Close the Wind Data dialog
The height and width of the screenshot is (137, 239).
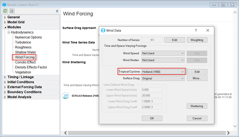(x=208, y=31)
